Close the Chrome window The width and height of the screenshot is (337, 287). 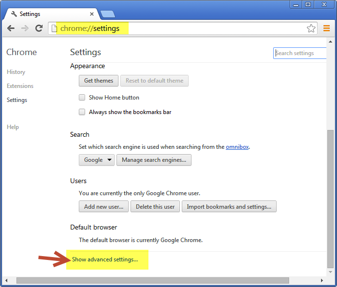pos(324,4)
